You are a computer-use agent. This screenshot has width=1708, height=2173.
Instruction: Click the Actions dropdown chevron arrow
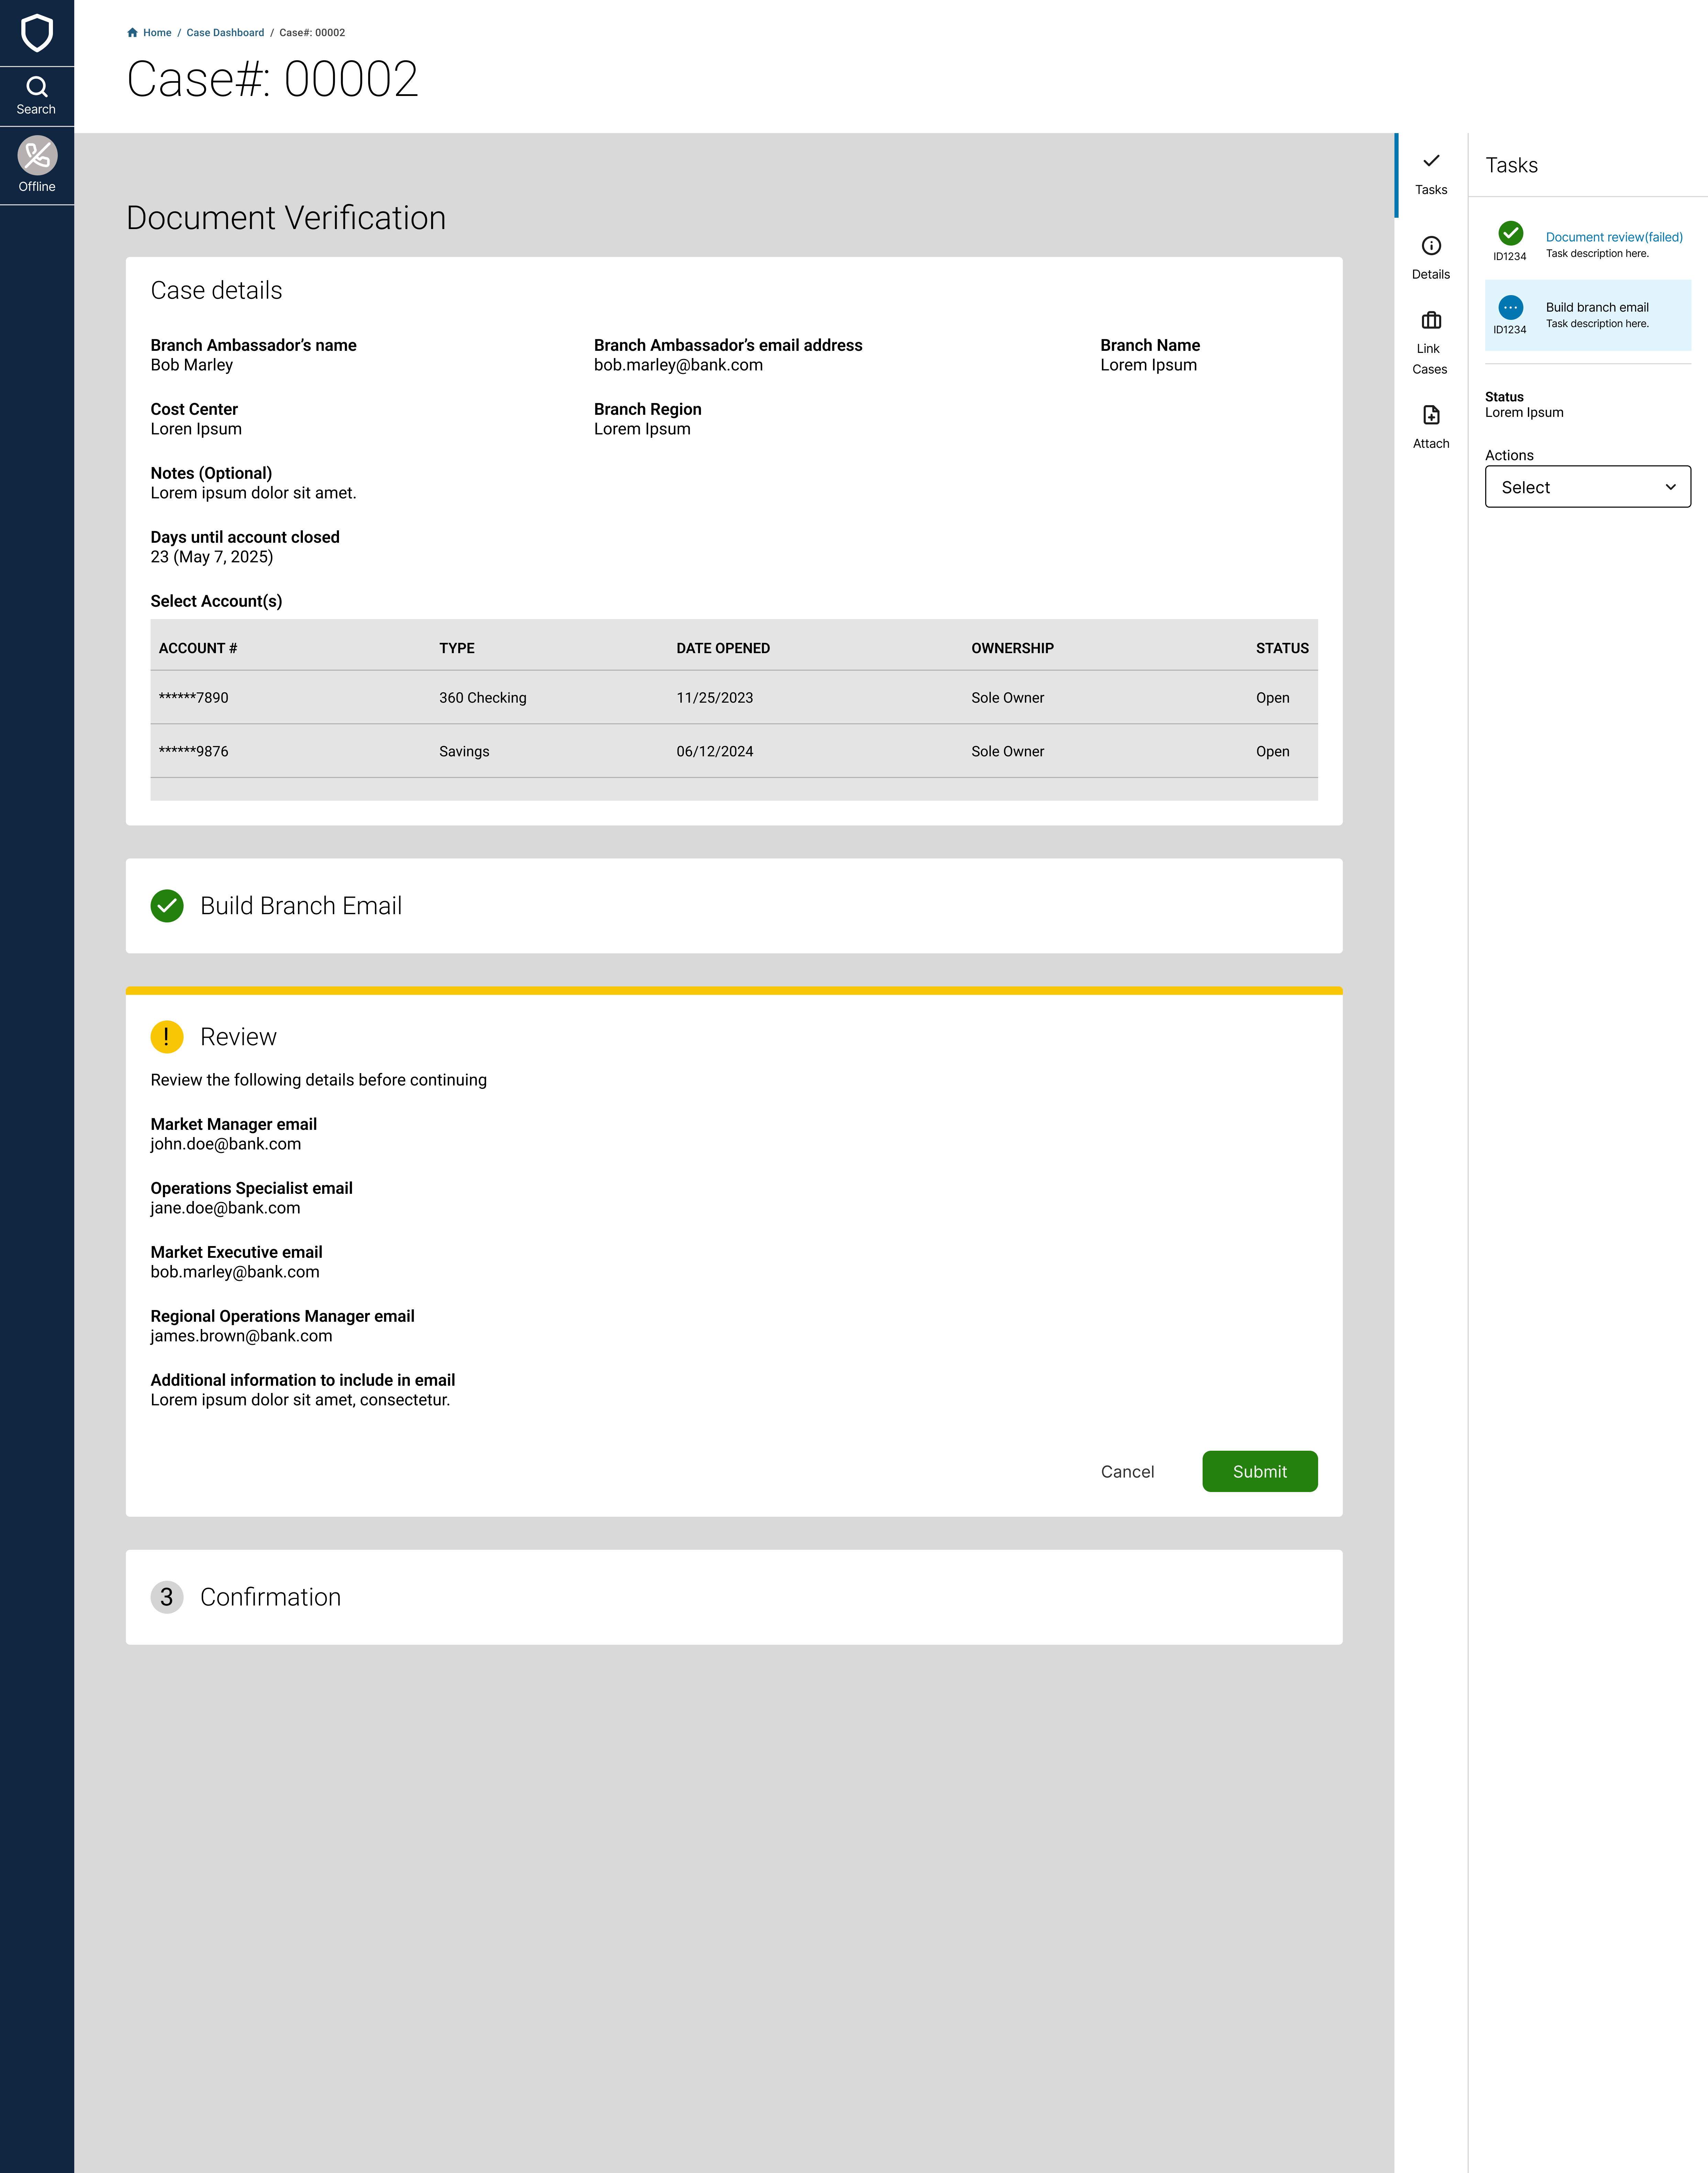point(1669,487)
